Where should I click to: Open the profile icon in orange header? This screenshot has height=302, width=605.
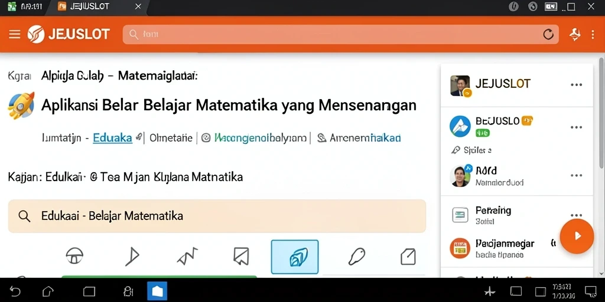pyautogui.click(x=575, y=34)
